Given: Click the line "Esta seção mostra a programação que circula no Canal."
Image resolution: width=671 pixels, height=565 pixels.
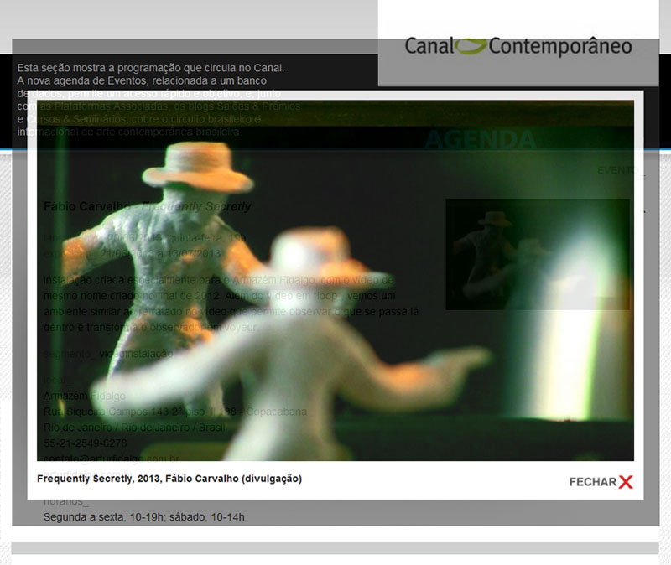Looking at the screenshot, I should coord(151,68).
